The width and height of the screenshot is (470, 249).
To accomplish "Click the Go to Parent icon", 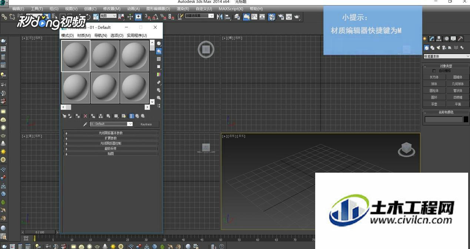I will (137, 116).
